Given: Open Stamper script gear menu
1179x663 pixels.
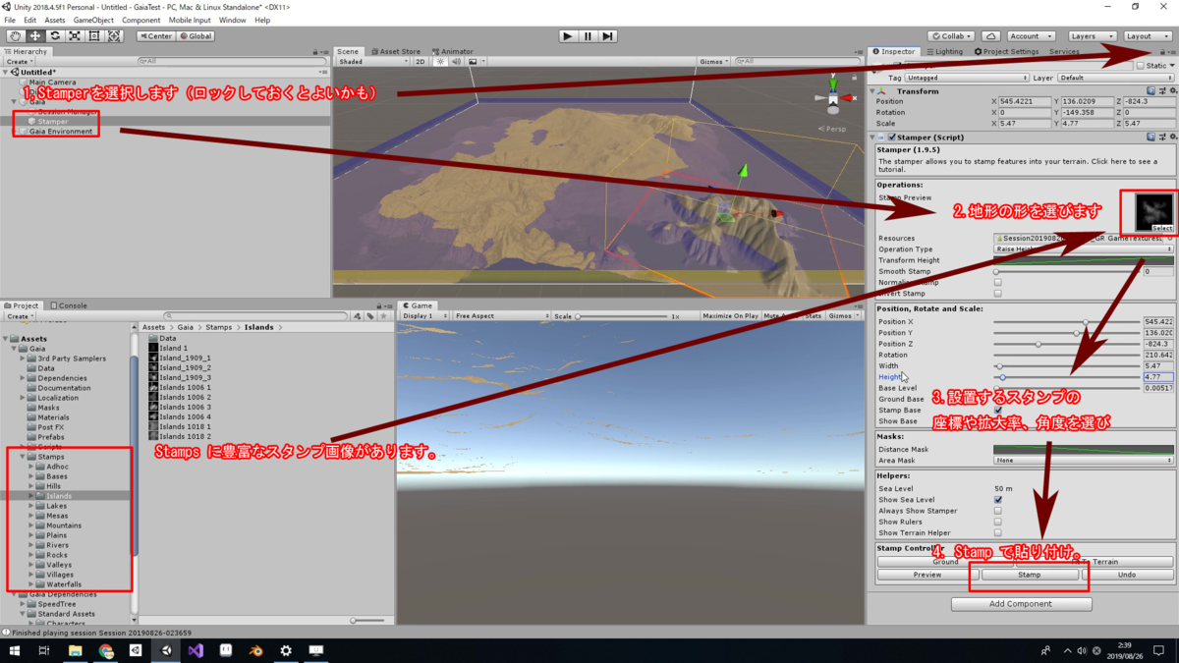Looking at the screenshot, I should click(x=1173, y=138).
